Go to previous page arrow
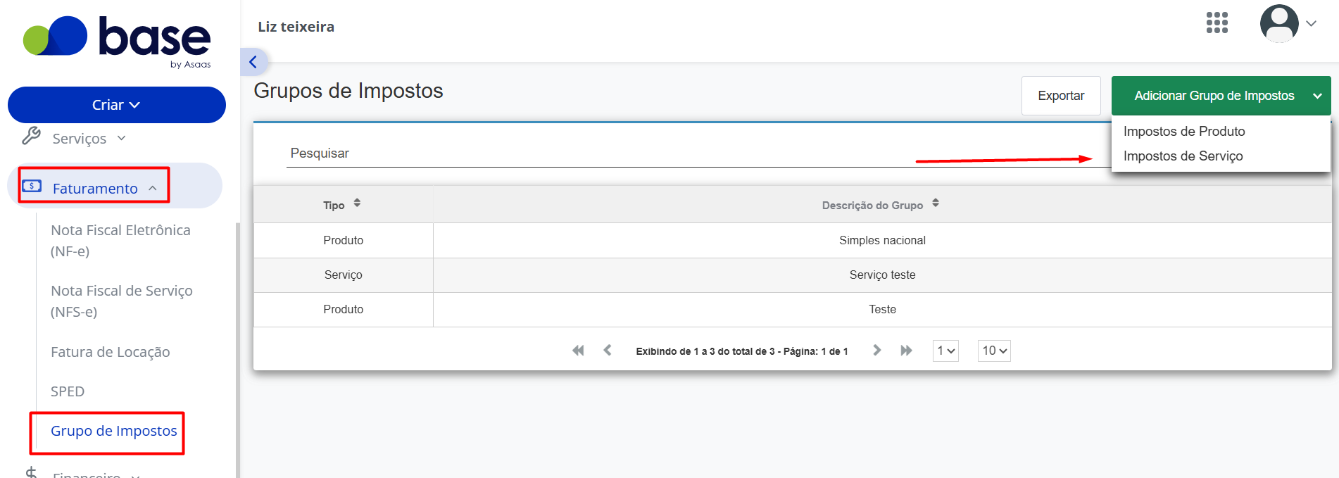The height and width of the screenshot is (478, 1339). point(608,351)
